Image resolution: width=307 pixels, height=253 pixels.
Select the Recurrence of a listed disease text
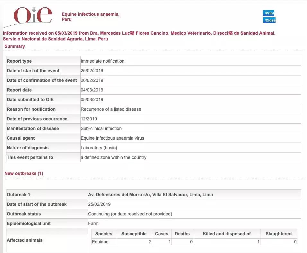tap(111, 109)
